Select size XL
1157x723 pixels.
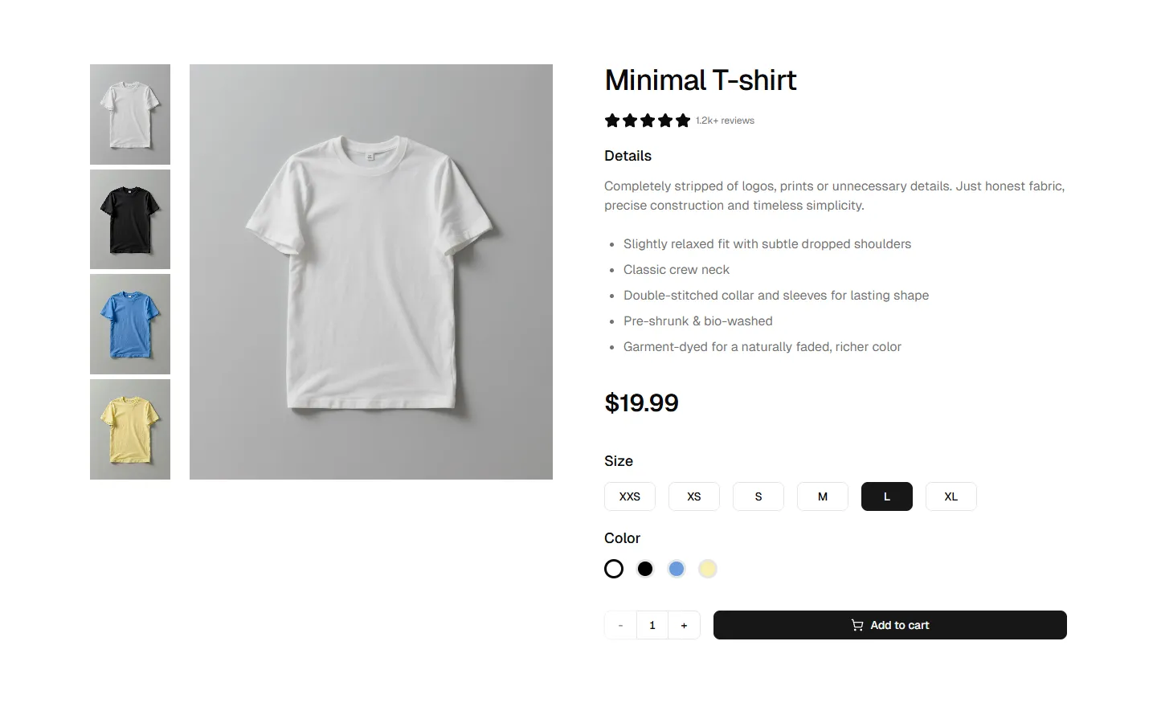point(951,496)
